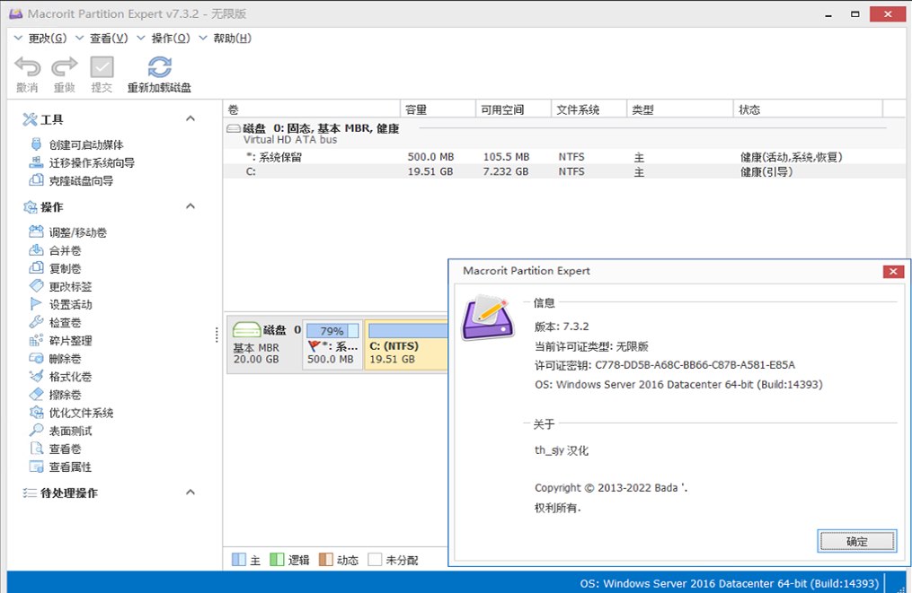Collapse the 操作 section chevron
This screenshot has width=912, height=593.
pos(190,206)
